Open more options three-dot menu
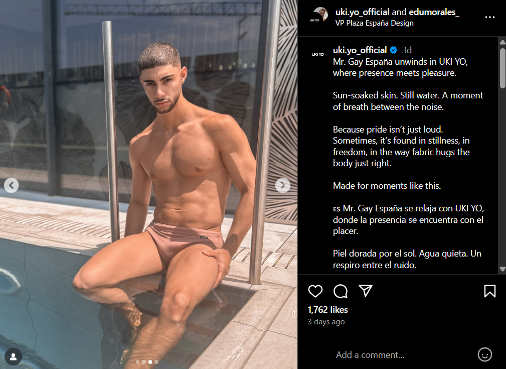 coord(489,17)
